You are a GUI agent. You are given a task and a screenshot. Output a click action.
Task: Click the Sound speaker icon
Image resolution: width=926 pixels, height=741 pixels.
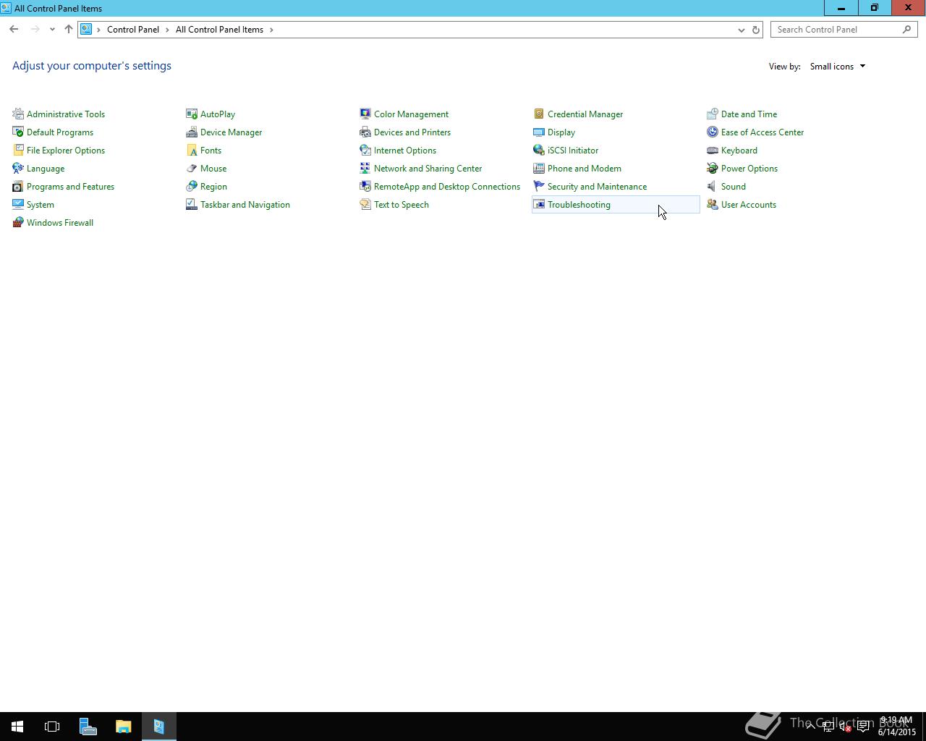coord(713,186)
